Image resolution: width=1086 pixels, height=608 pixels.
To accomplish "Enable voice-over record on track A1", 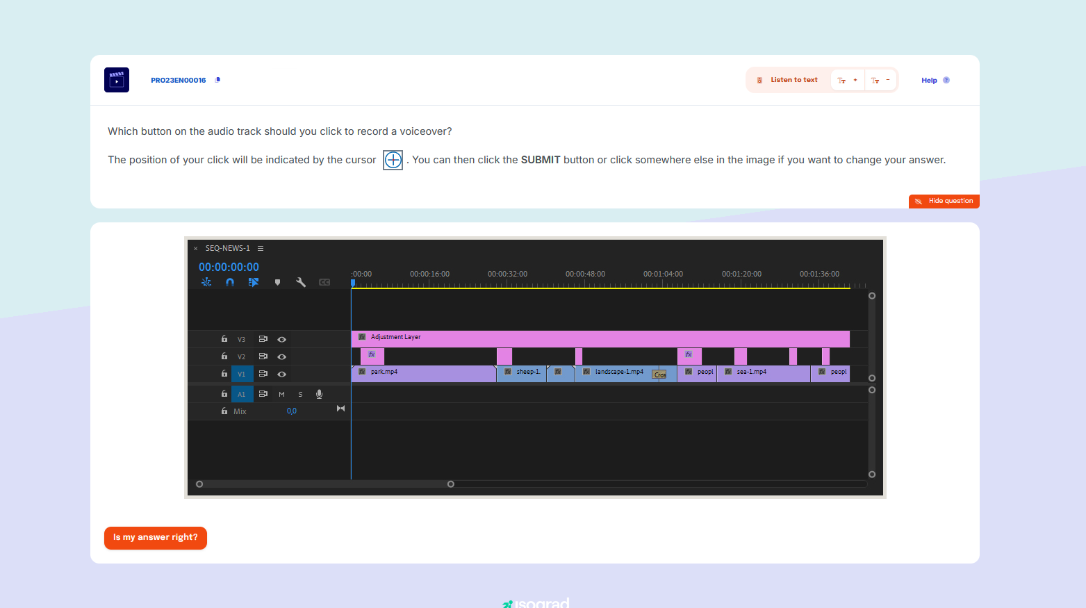I will pos(320,394).
